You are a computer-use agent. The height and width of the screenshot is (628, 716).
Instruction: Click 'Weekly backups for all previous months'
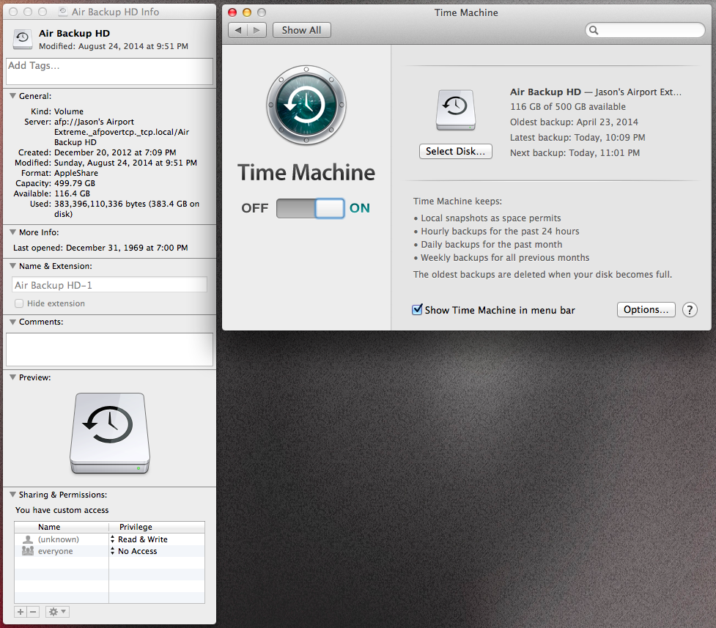(x=505, y=258)
